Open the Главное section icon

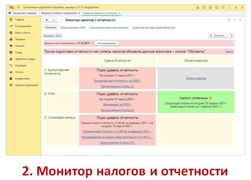pyautogui.click(x=11, y=20)
